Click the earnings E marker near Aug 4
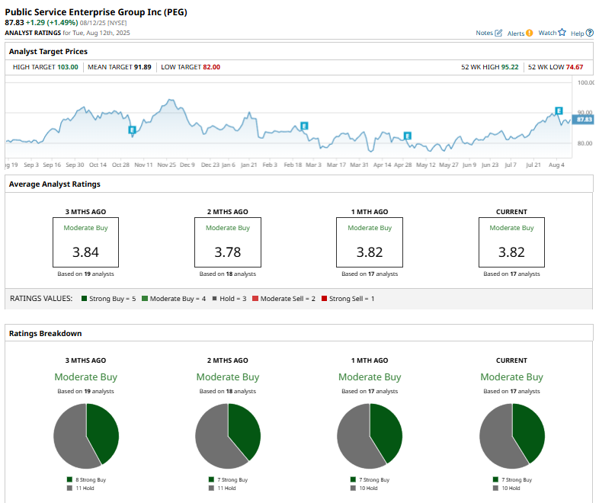 (559, 111)
